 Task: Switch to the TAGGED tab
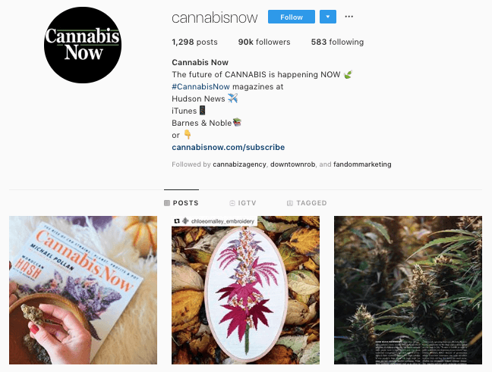click(x=307, y=203)
